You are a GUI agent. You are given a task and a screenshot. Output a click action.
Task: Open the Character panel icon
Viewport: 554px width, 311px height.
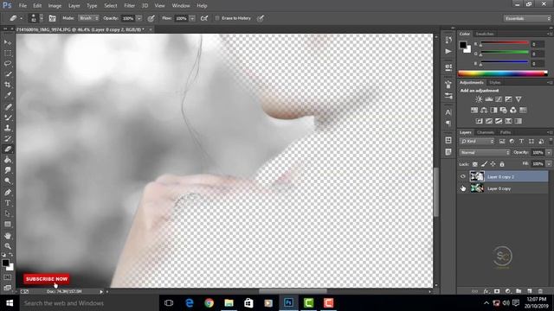(448, 112)
